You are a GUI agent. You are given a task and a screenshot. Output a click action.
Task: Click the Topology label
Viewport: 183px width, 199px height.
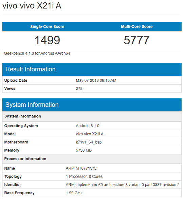(x=13, y=177)
